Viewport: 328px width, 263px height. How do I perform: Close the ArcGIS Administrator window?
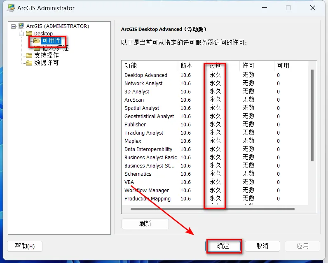tap(313, 8)
